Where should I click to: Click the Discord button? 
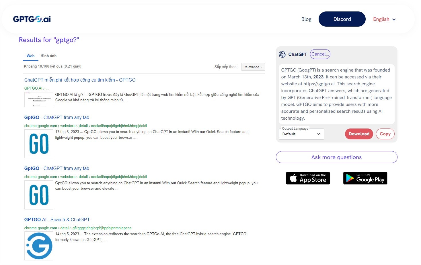[342, 19]
